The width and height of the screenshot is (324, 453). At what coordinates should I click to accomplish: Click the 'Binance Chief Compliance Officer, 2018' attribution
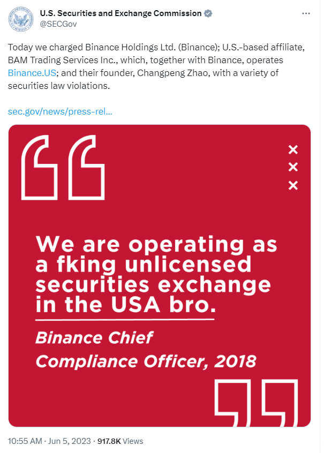[x=146, y=350]
